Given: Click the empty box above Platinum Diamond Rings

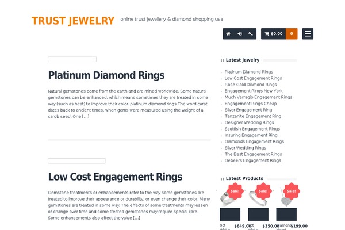Looking at the screenshot, I should tap(72, 59).
